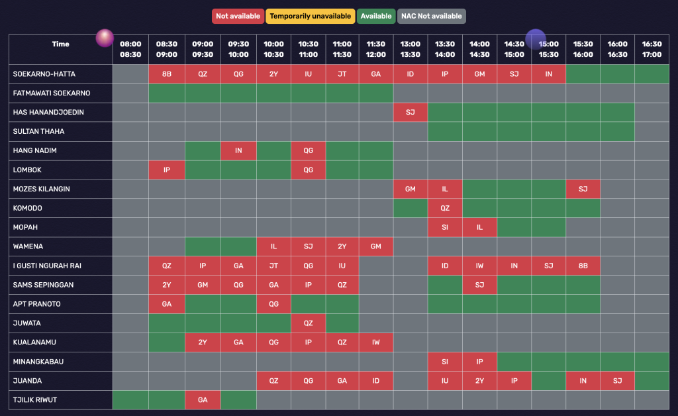Screen dimensions: 678x416
Task: Select the SJ slot in the Has Hanandjoedin row
Action: coord(411,113)
